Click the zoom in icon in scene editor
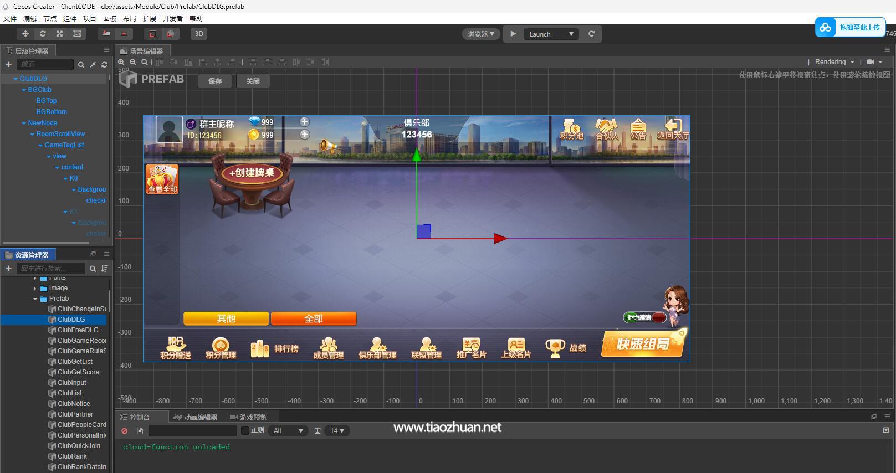This screenshot has height=473, width=896. (121, 62)
